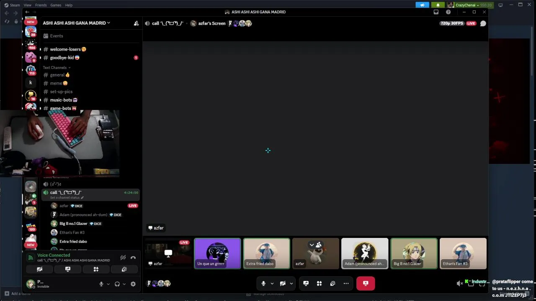The width and height of the screenshot is (536, 301).
Task: Toggle deafen headphones in user panel
Action: [117, 284]
